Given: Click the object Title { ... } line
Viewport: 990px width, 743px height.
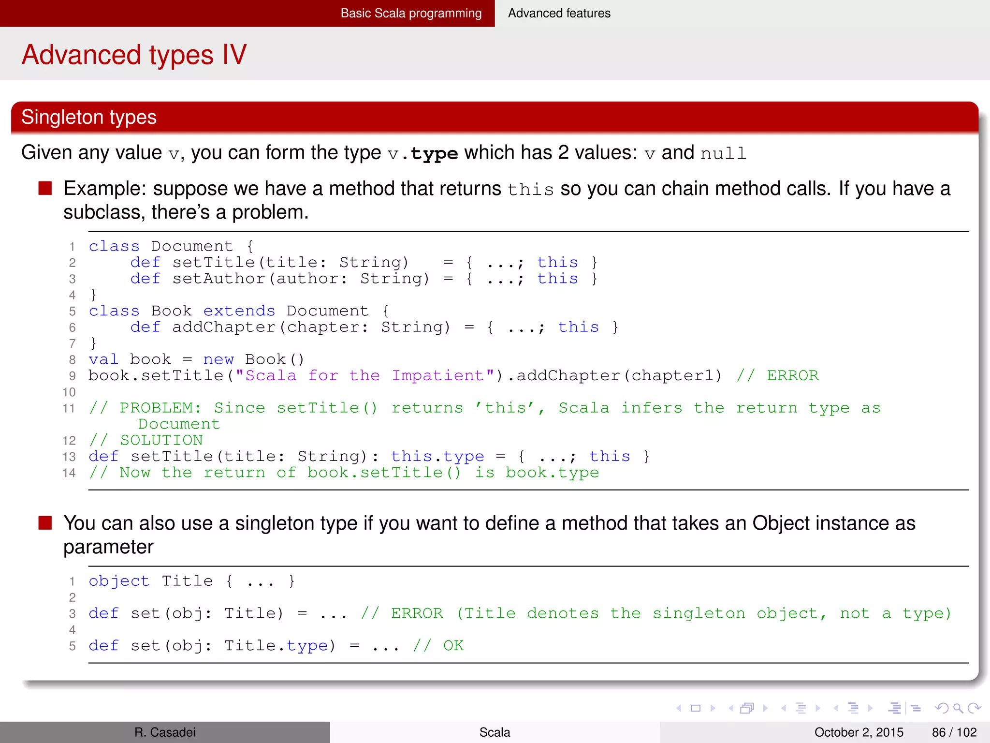Looking at the screenshot, I should click(x=192, y=581).
